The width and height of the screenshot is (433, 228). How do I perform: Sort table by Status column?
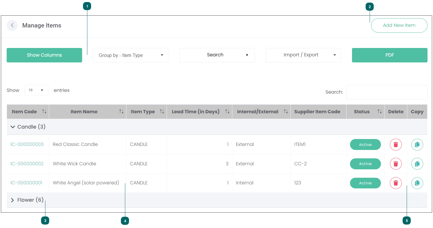(x=366, y=112)
